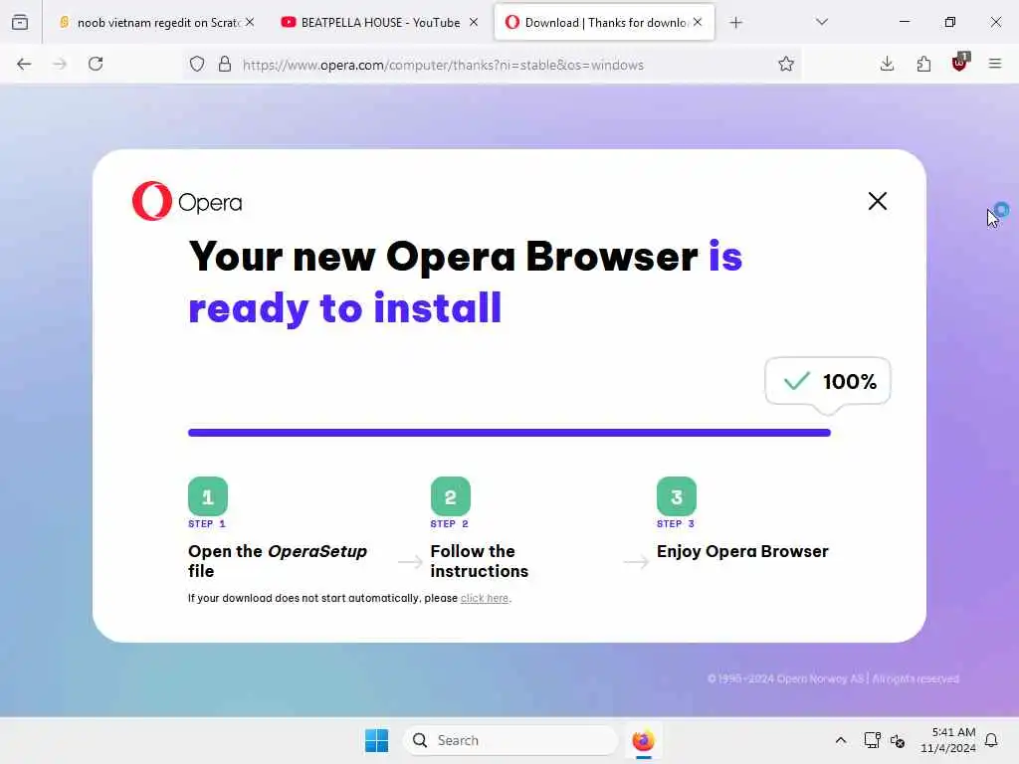This screenshot has width=1019, height=764.
Task: Click the taskbar Search box
Action: [x=510, y=740]
